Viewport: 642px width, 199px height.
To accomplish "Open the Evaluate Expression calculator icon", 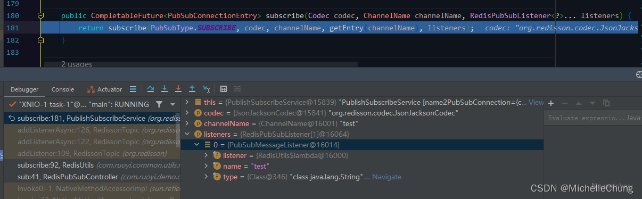I will [x=224, y=89].
